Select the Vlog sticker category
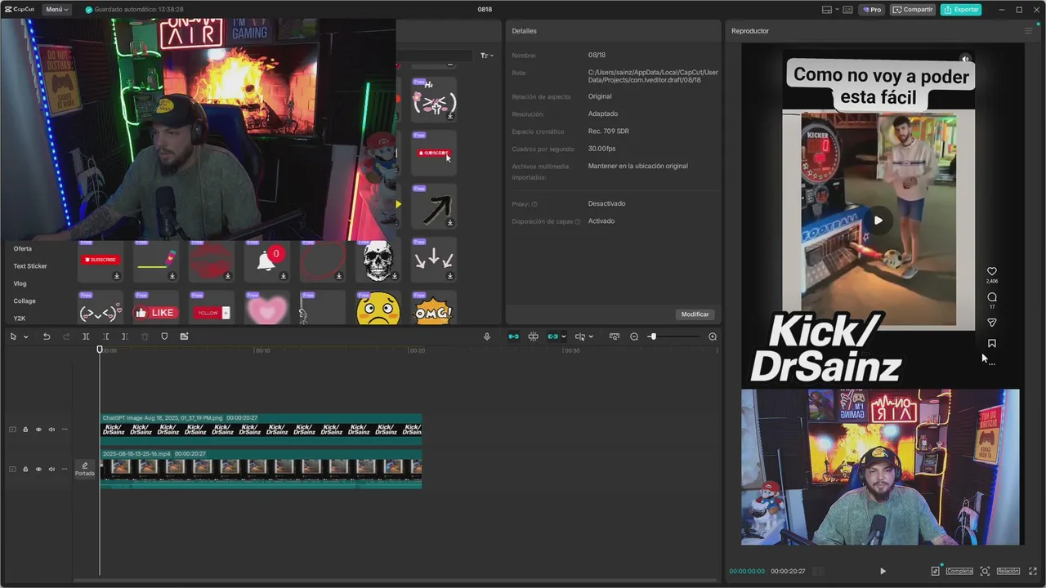1046x588 pixels. 20,283
